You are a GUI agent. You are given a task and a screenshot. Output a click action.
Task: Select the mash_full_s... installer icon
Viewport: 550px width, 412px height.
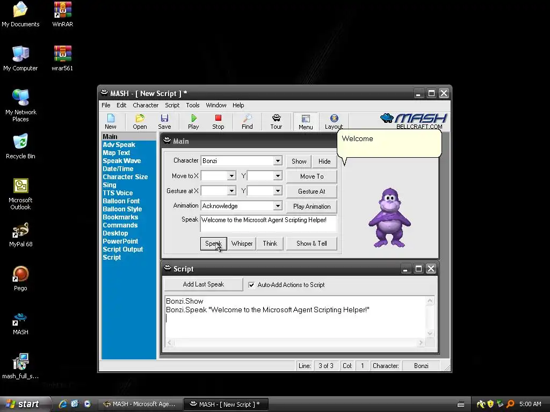click(20, 366)
